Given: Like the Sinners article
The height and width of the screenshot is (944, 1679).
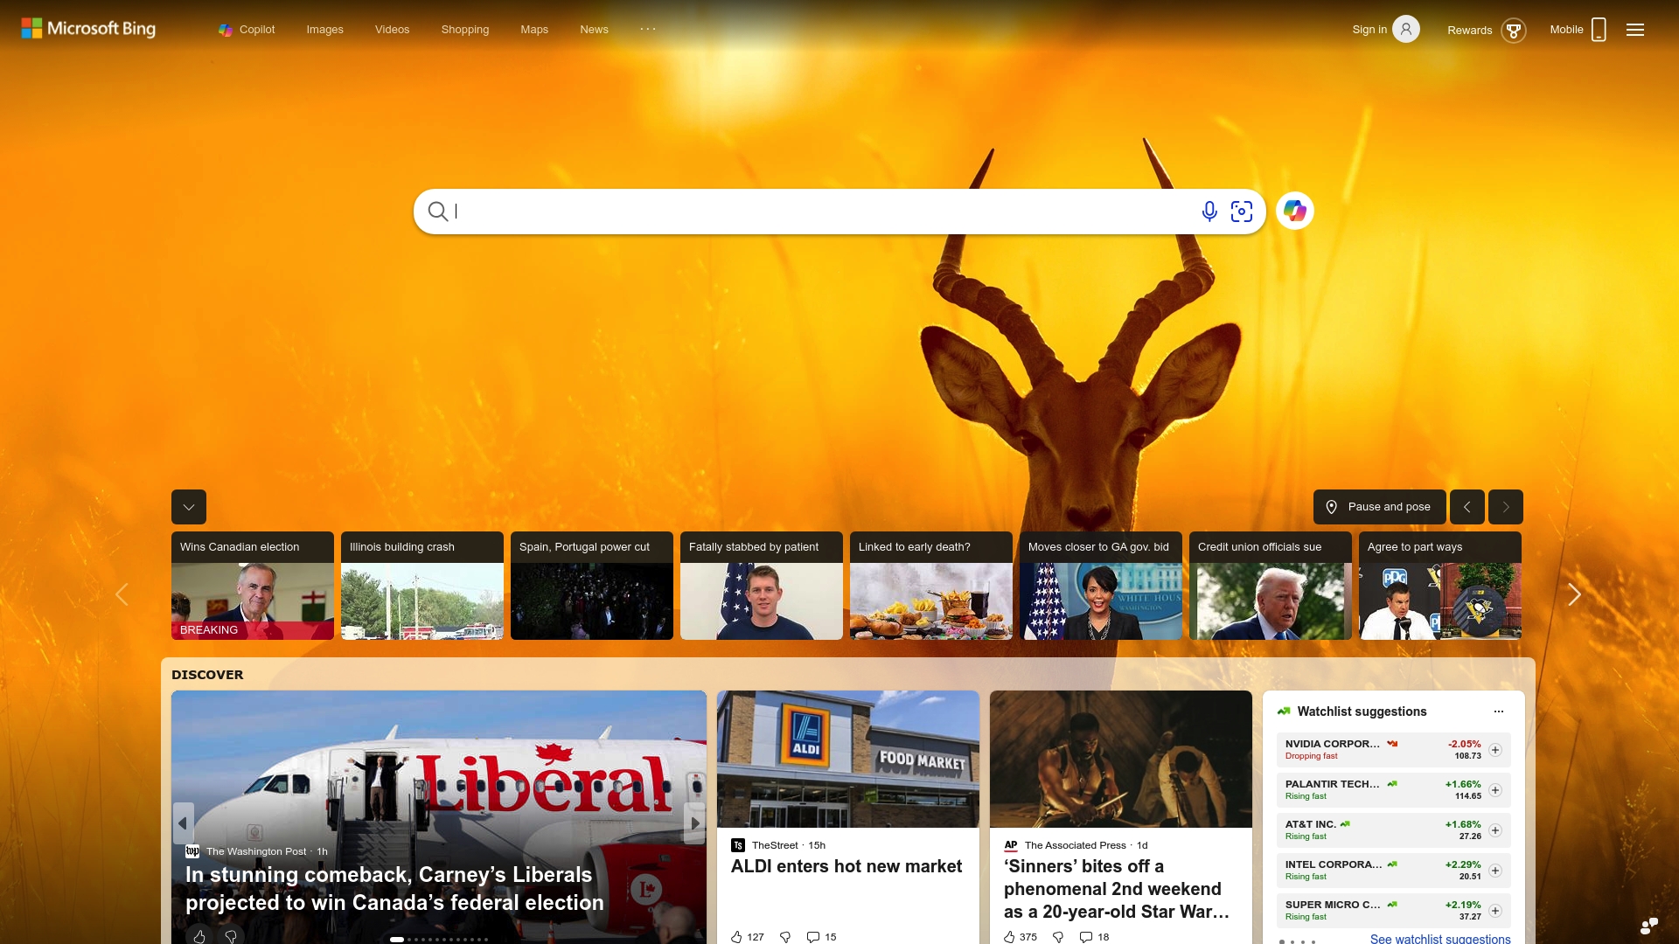Looking at the screenshot, I should (1021, 937).
